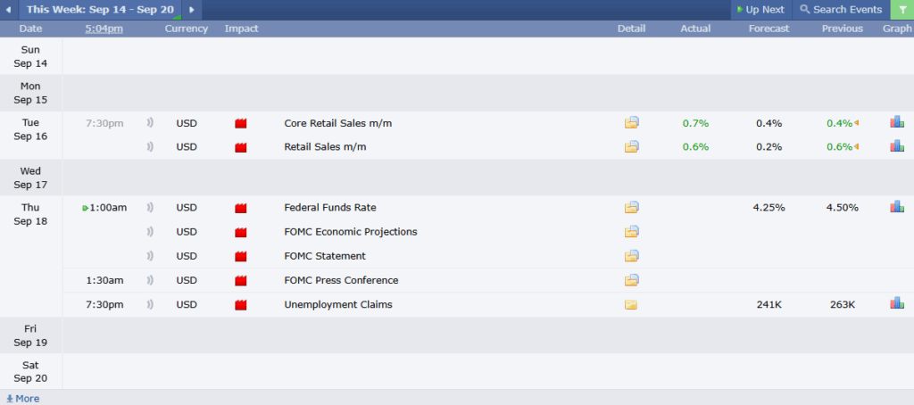This screenshot has height=405, width=914.
Task: Click red impact icon for FOMC Statement
Action: (x=241, y=256)
